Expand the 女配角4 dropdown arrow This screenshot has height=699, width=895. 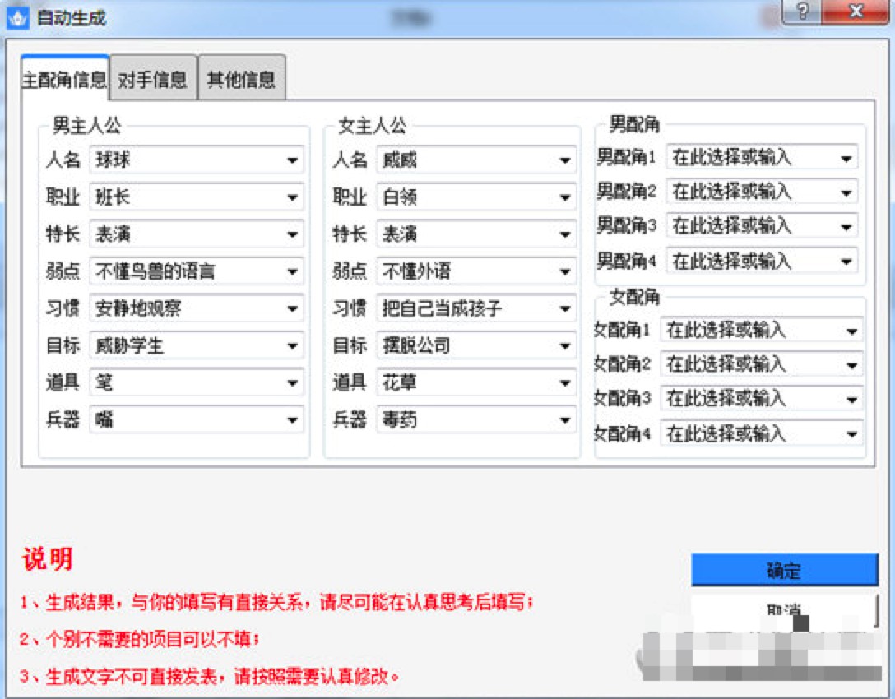pyautogui.click(x=851, y=435)
